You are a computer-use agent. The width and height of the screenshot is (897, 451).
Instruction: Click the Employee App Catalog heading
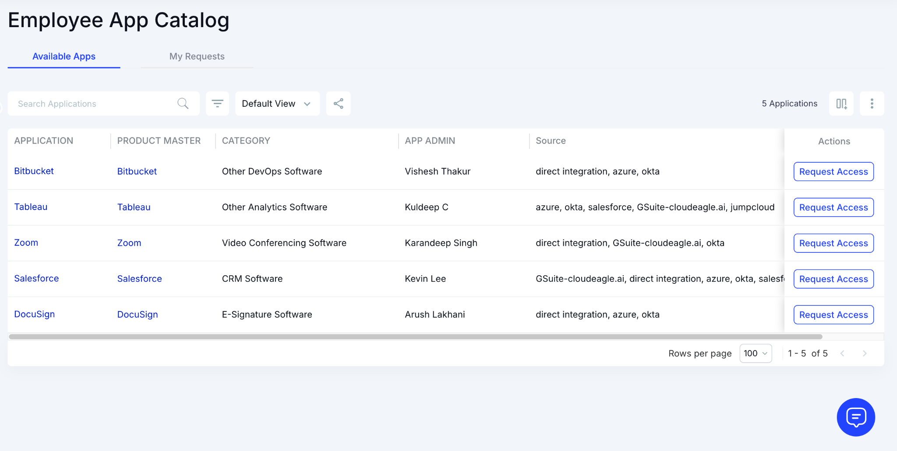pyautogui.click(x=119, y=20)
